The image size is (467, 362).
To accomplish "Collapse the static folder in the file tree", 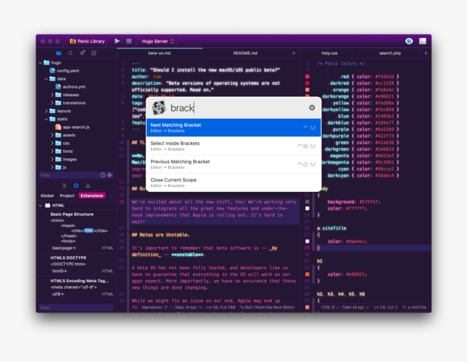I will (x=47, y=118).
